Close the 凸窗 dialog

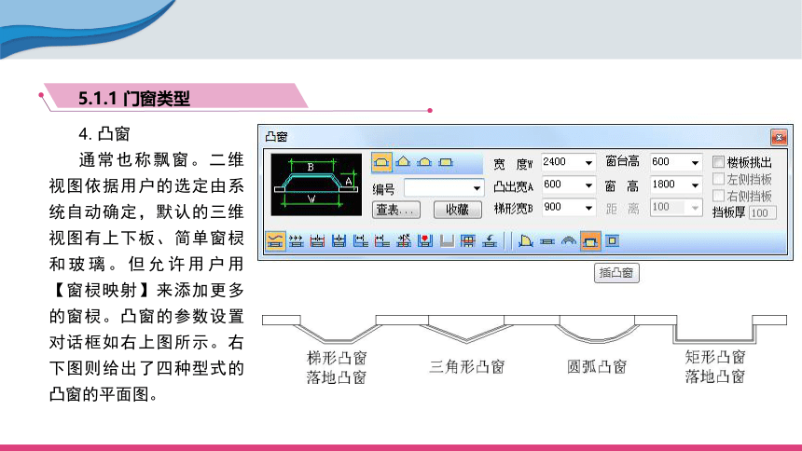[x=779, y=137]
